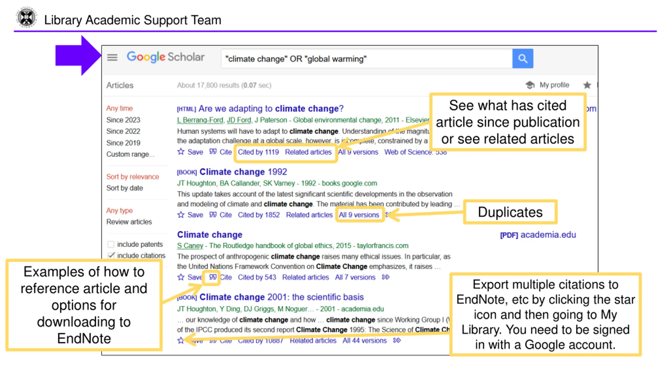The height and width of the screenshot is (376, 669).
Task: Open Custom range date filter
Action: point(130,154)
